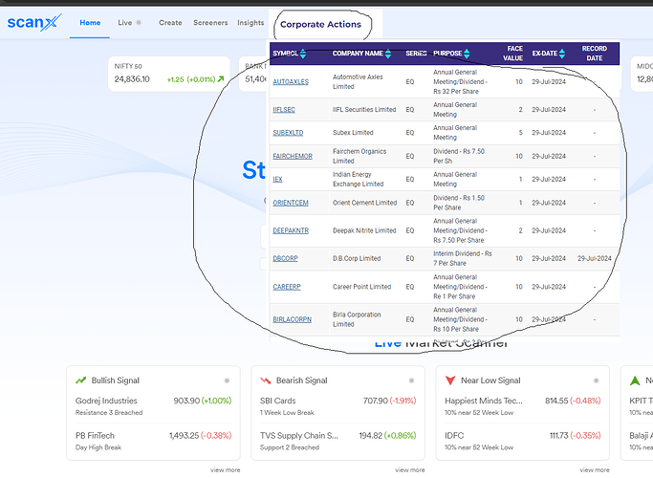Open the AUTOAXLES symbol link

click(291, 81)
